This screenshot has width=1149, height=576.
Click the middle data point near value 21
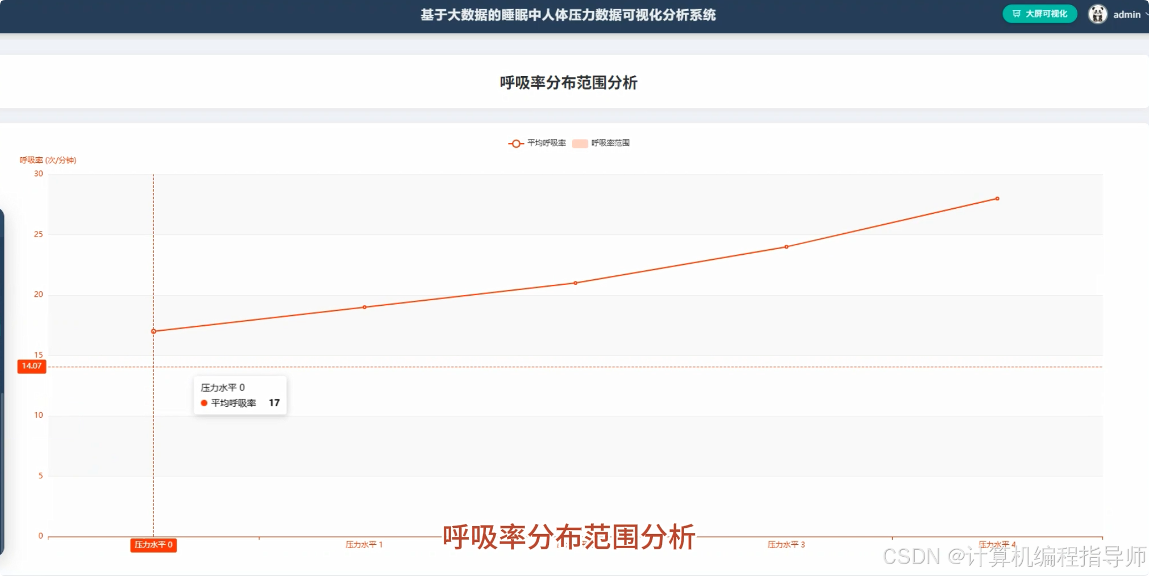(575, 283)
